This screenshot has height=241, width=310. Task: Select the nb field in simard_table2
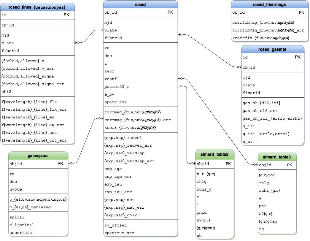click(199, 236)
